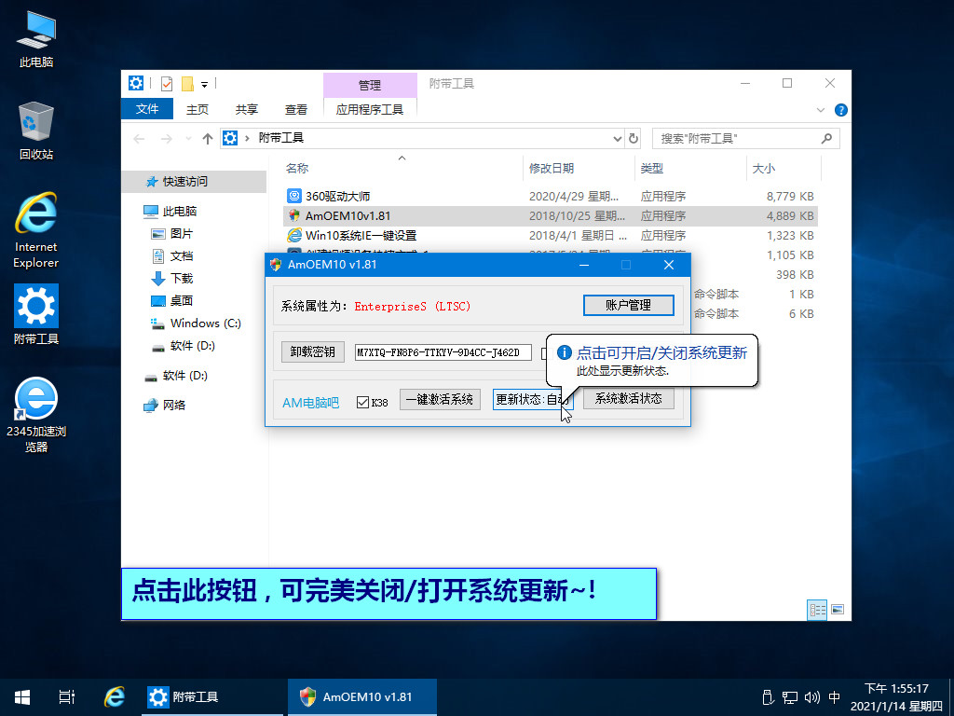Viewport: 954px width, 716px height.
Task: Click the forward navigation arrow
Action: (166, 139)
